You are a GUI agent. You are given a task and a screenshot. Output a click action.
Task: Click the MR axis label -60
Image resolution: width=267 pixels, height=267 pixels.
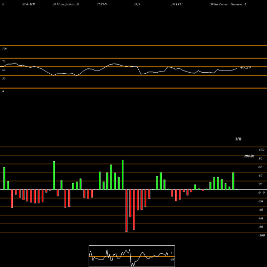[261, 218]
